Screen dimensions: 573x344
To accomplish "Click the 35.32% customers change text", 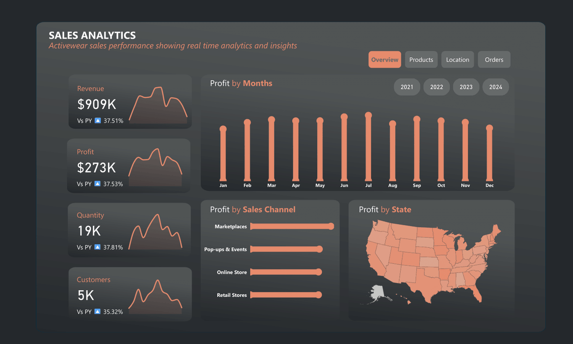I will click(113, 312).
